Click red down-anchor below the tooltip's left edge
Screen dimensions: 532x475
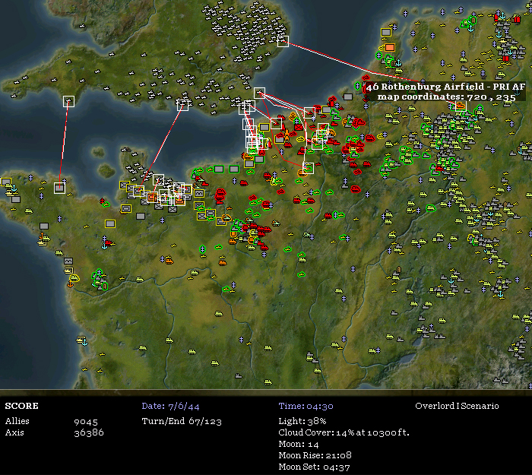pos(366,99)
